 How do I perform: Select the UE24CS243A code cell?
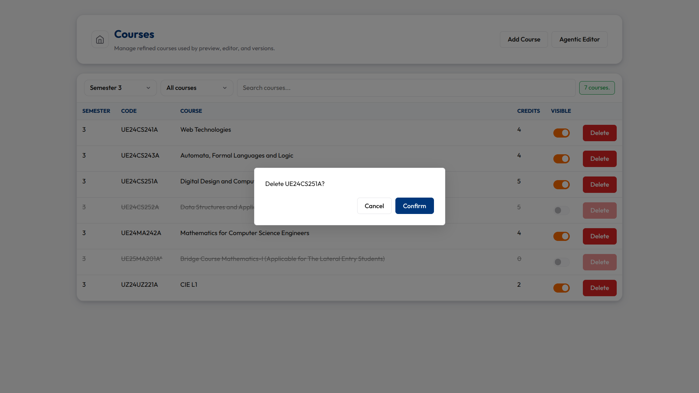(140, 155)
